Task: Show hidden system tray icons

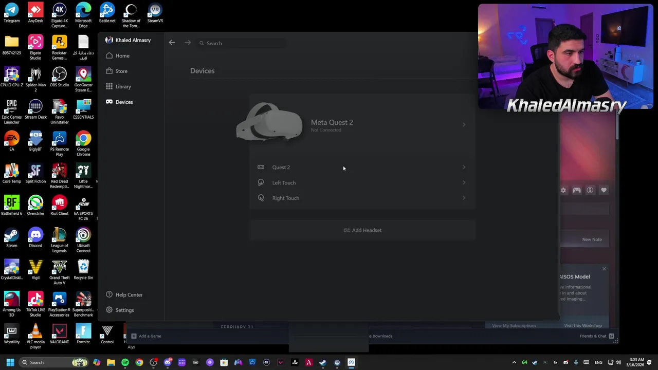Action: (x=514, y=362)
